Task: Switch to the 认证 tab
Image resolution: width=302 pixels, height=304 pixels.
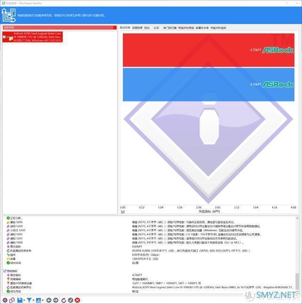Action: coord(156,28)
